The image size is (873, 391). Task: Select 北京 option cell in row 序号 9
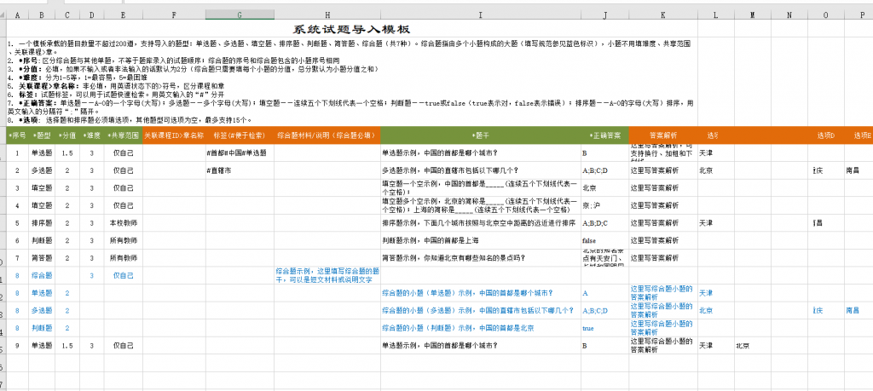(751, 345)
